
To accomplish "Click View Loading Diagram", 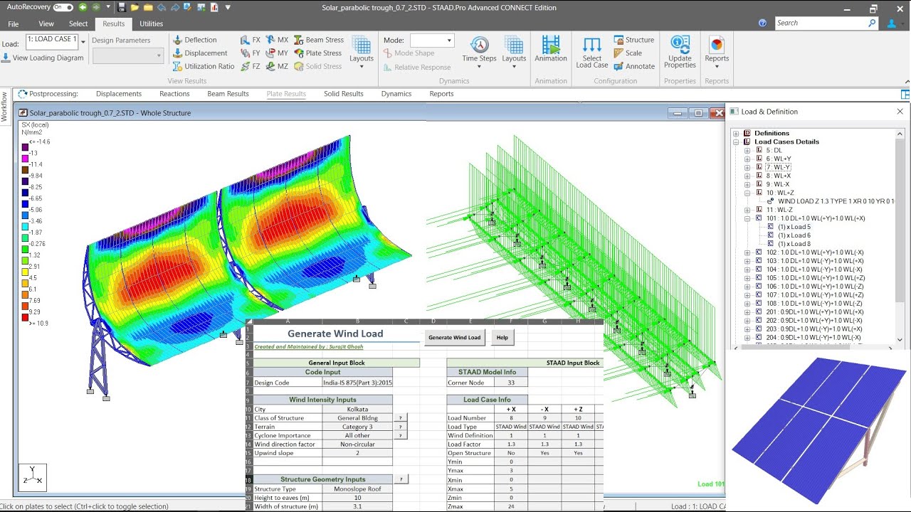I will [x=43, y=58].
